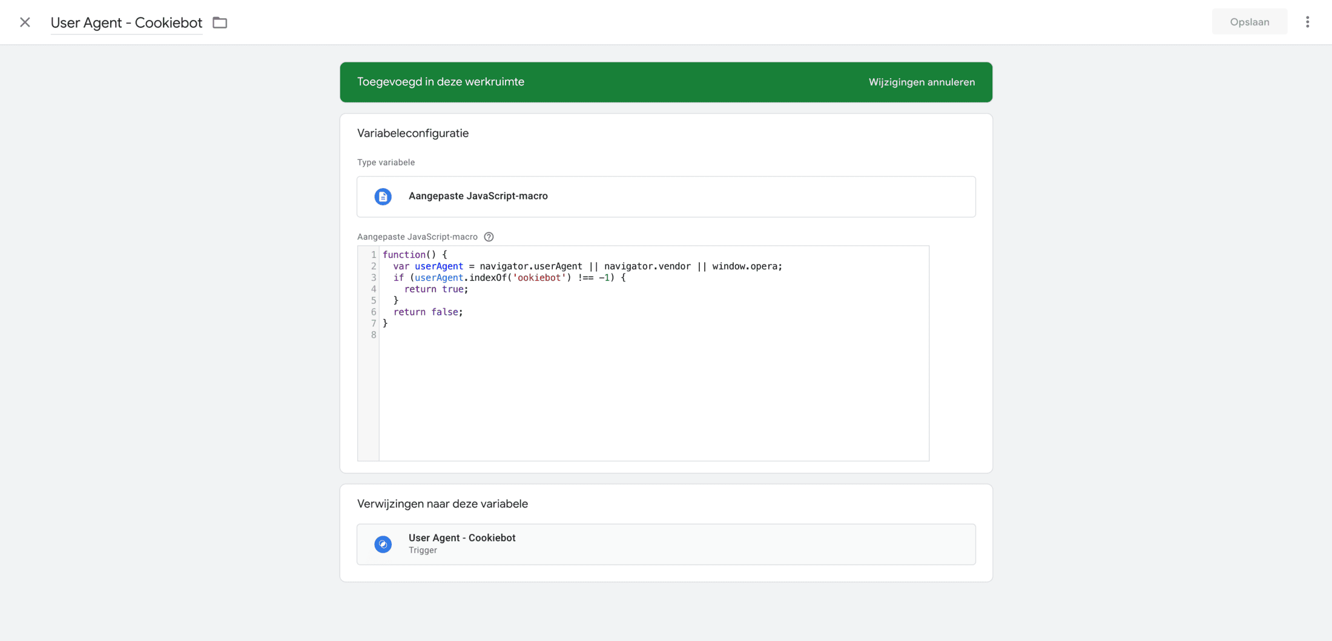Click the folder icon beside the variable name
Screen dimensions: 1332x641
tap(220, 22)
